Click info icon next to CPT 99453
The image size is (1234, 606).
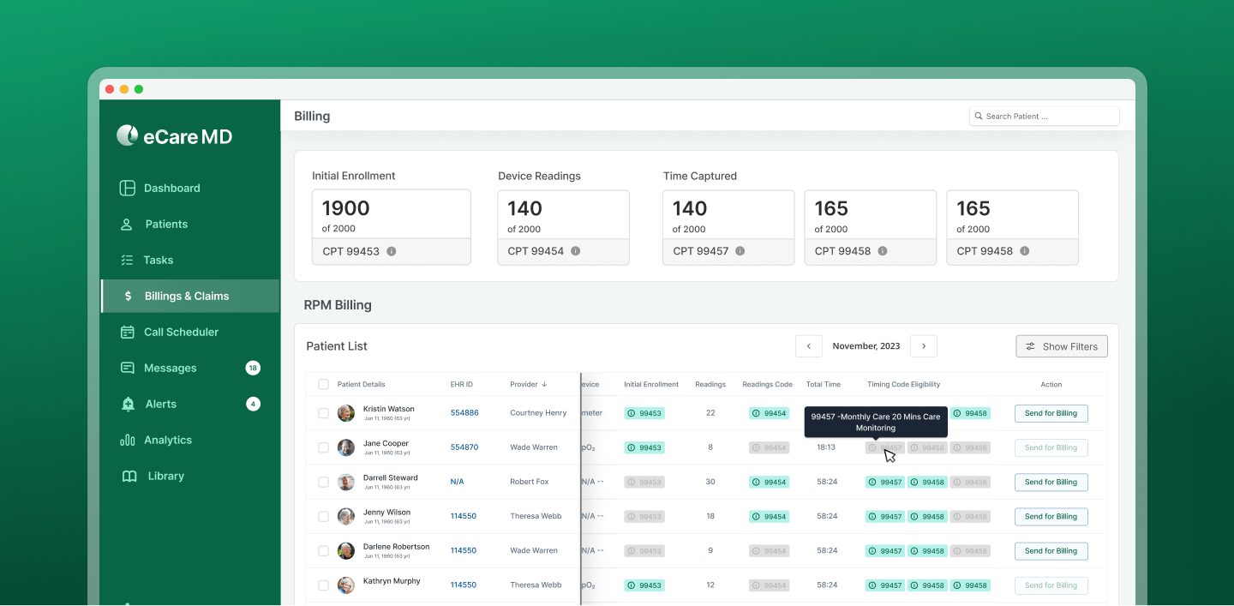pos(392,252)
